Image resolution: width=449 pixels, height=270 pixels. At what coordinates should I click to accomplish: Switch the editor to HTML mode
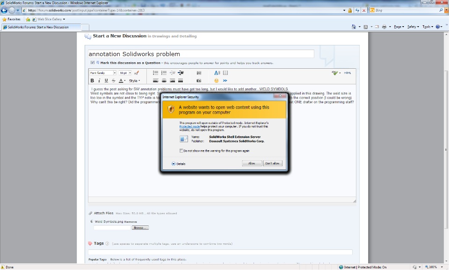348,73
